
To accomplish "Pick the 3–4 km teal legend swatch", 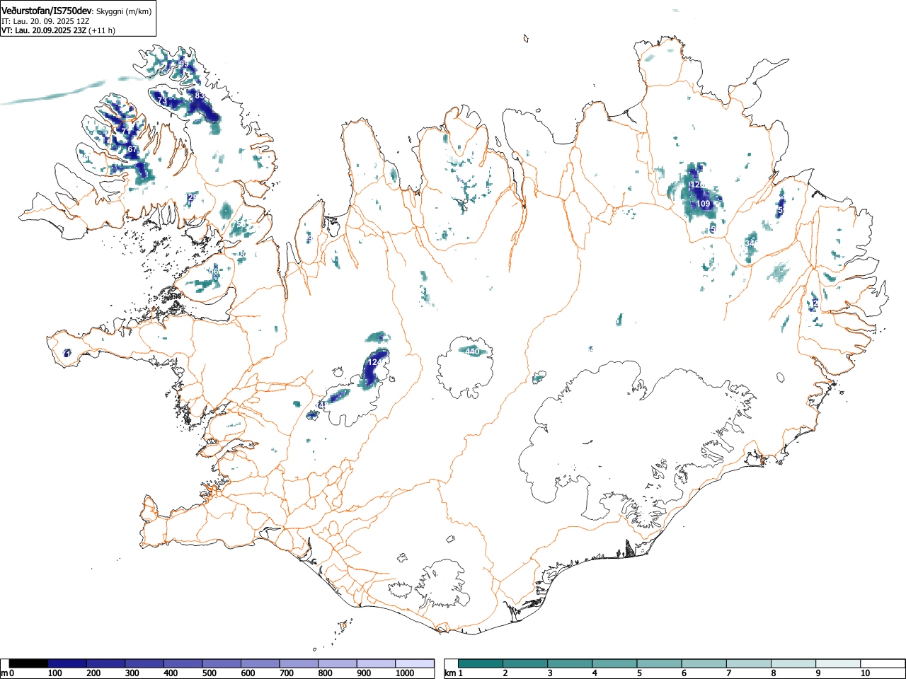I will click(x=570, y=663).
